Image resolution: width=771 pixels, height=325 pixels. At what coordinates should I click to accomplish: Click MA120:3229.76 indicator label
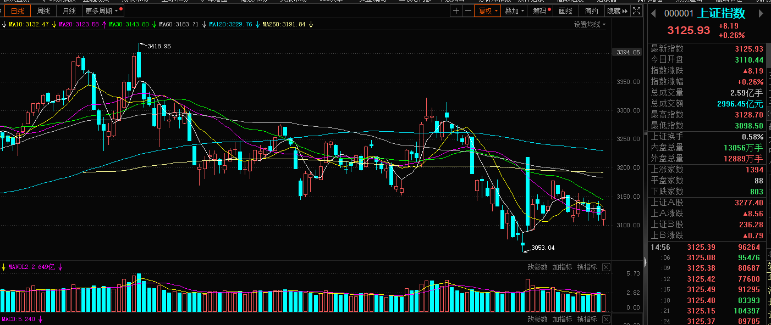[x=230, y=24]
